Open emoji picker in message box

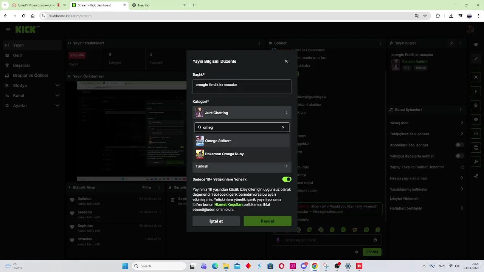[x=375, y=240]
